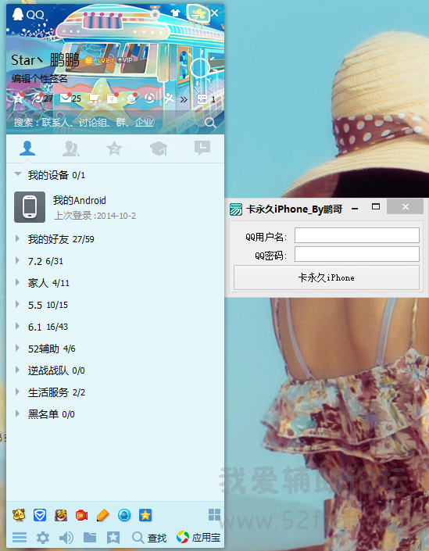The height and width of the screenshot is (551, 429).
Task: Open the main menu hamburger icon
Action: [x=20, y=537]
